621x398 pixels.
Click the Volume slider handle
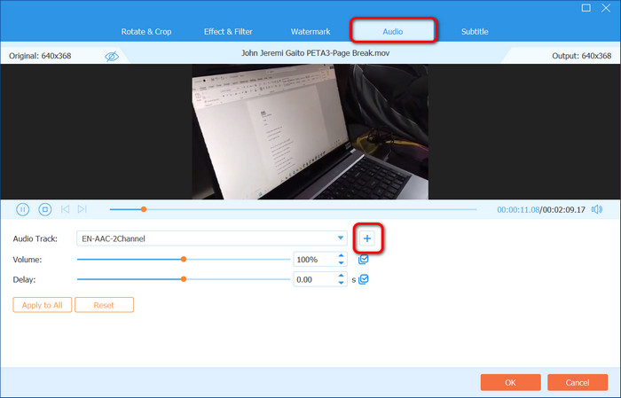click(x=184, y=260)
